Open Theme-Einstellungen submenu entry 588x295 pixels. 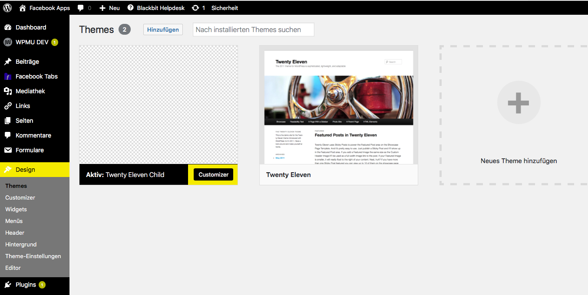tap(33, 256)
